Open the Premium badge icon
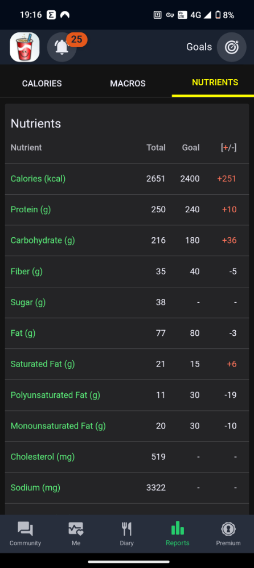Viewport: 254px width, 568px height. (228, 529)
